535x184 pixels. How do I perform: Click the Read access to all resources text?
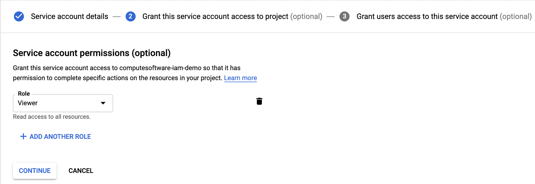(52, 117)
